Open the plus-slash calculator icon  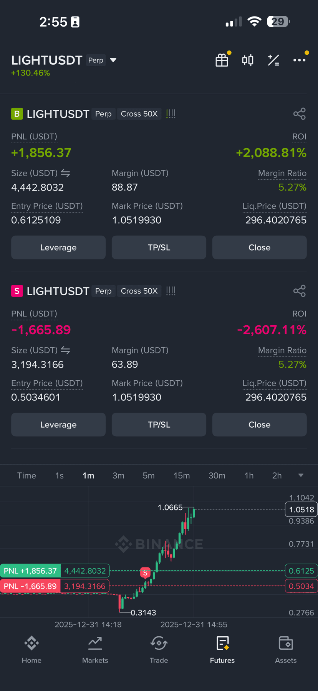[273, 60]
